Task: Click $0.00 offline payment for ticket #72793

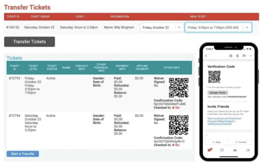Action: point(139,78)
